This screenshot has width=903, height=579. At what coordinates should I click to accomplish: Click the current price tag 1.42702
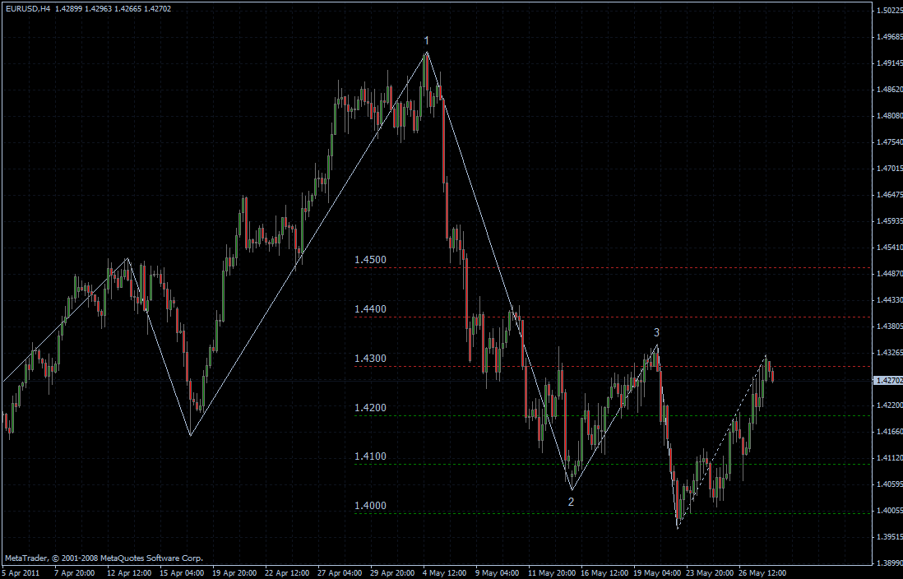click(888, 380)
